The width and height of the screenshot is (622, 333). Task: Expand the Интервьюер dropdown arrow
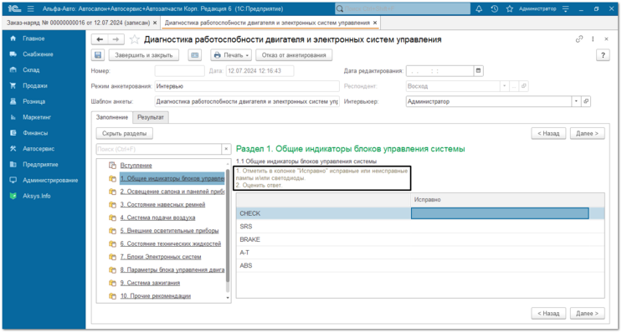click(x=577, y=101)
